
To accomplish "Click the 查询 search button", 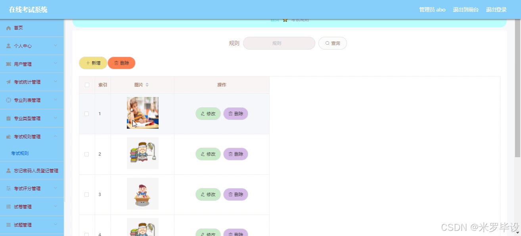I will [x=333, y=43].
